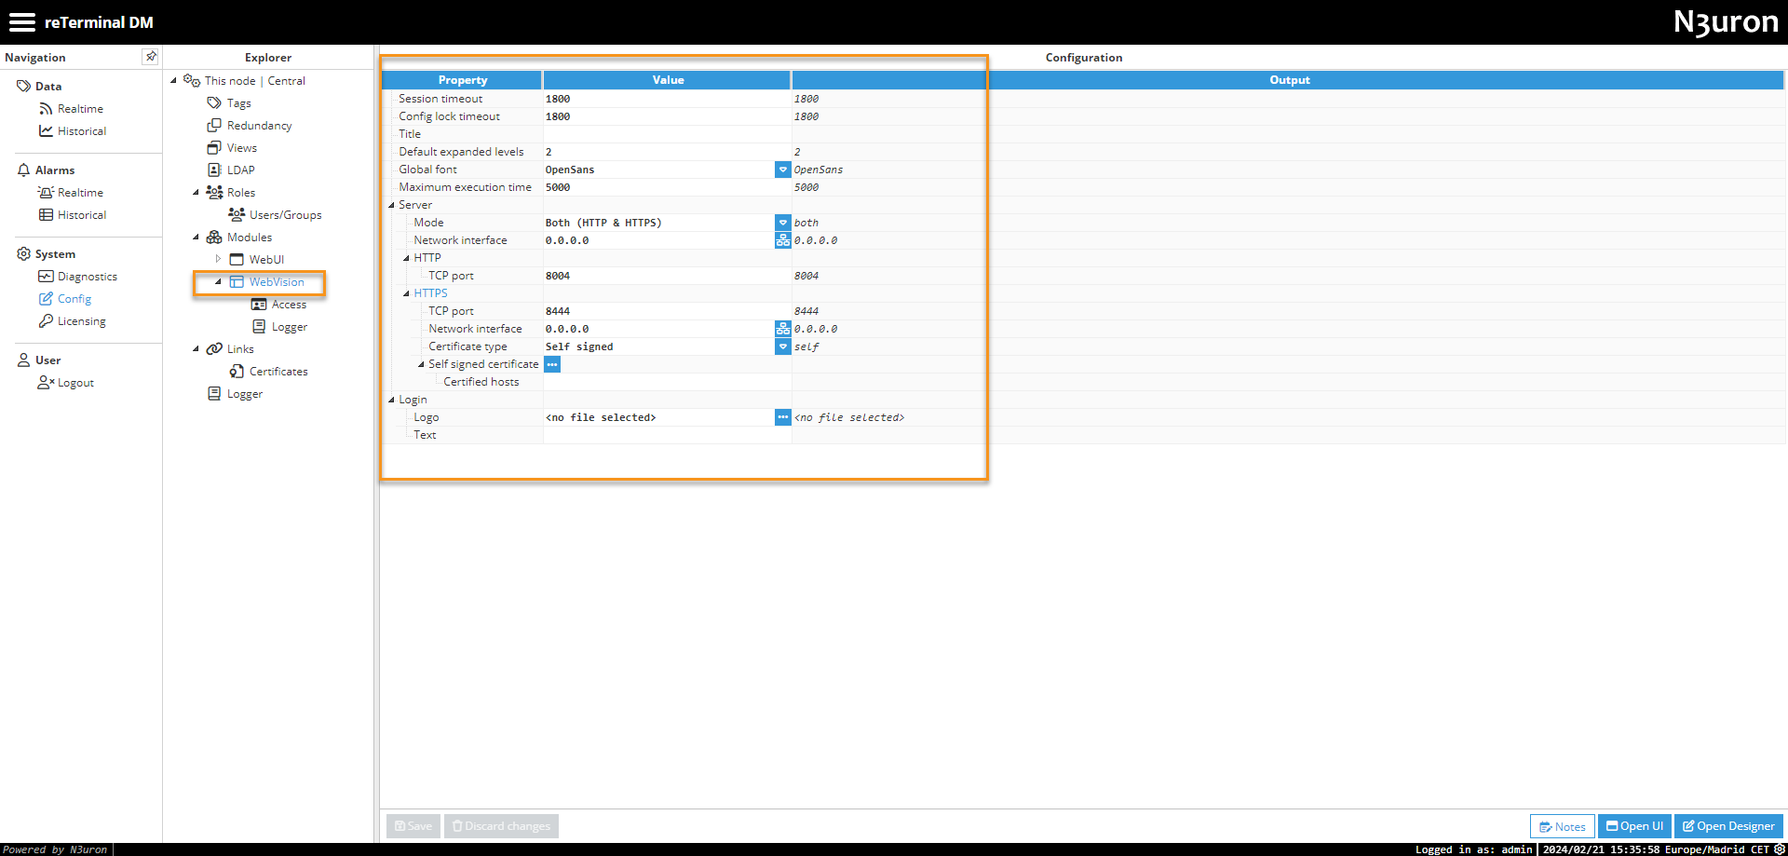Collapse the Links tree node
Screen dimensions: 1788x856
[x=196, y=349]
